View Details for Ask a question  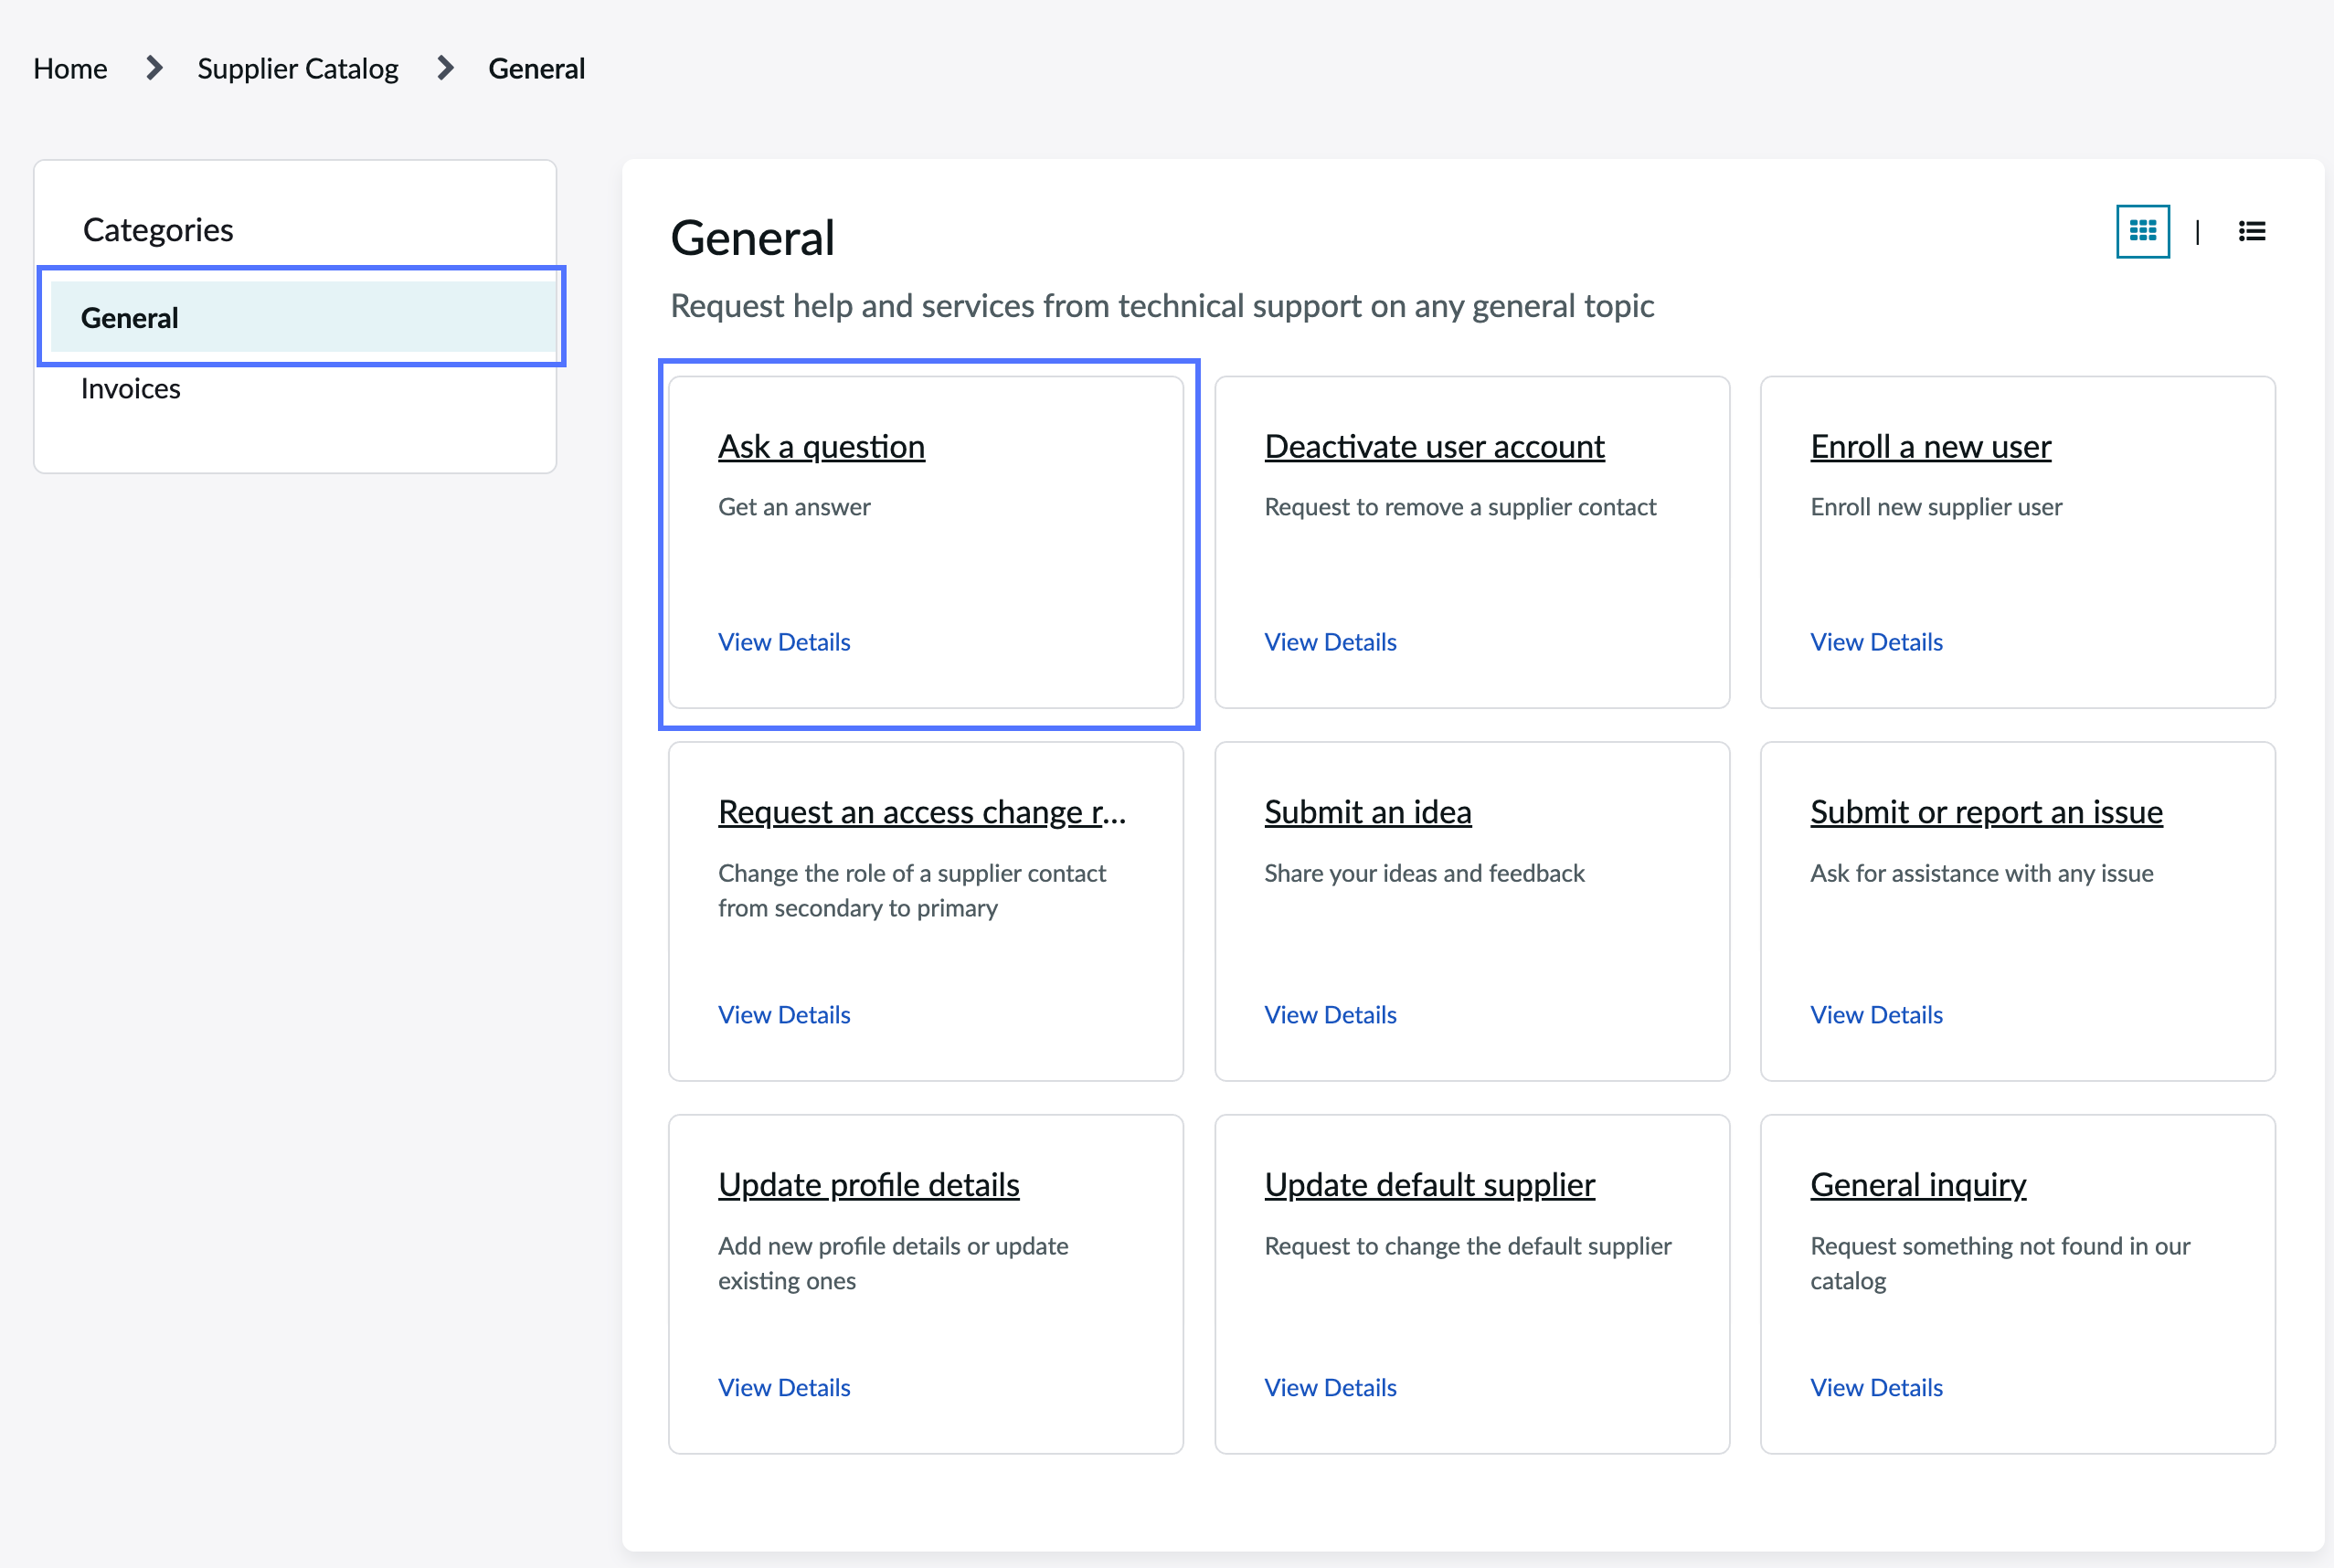tap(784, 642)
